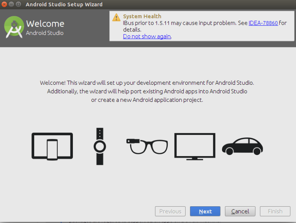Click the Android Auto car icon

[242, 146]
